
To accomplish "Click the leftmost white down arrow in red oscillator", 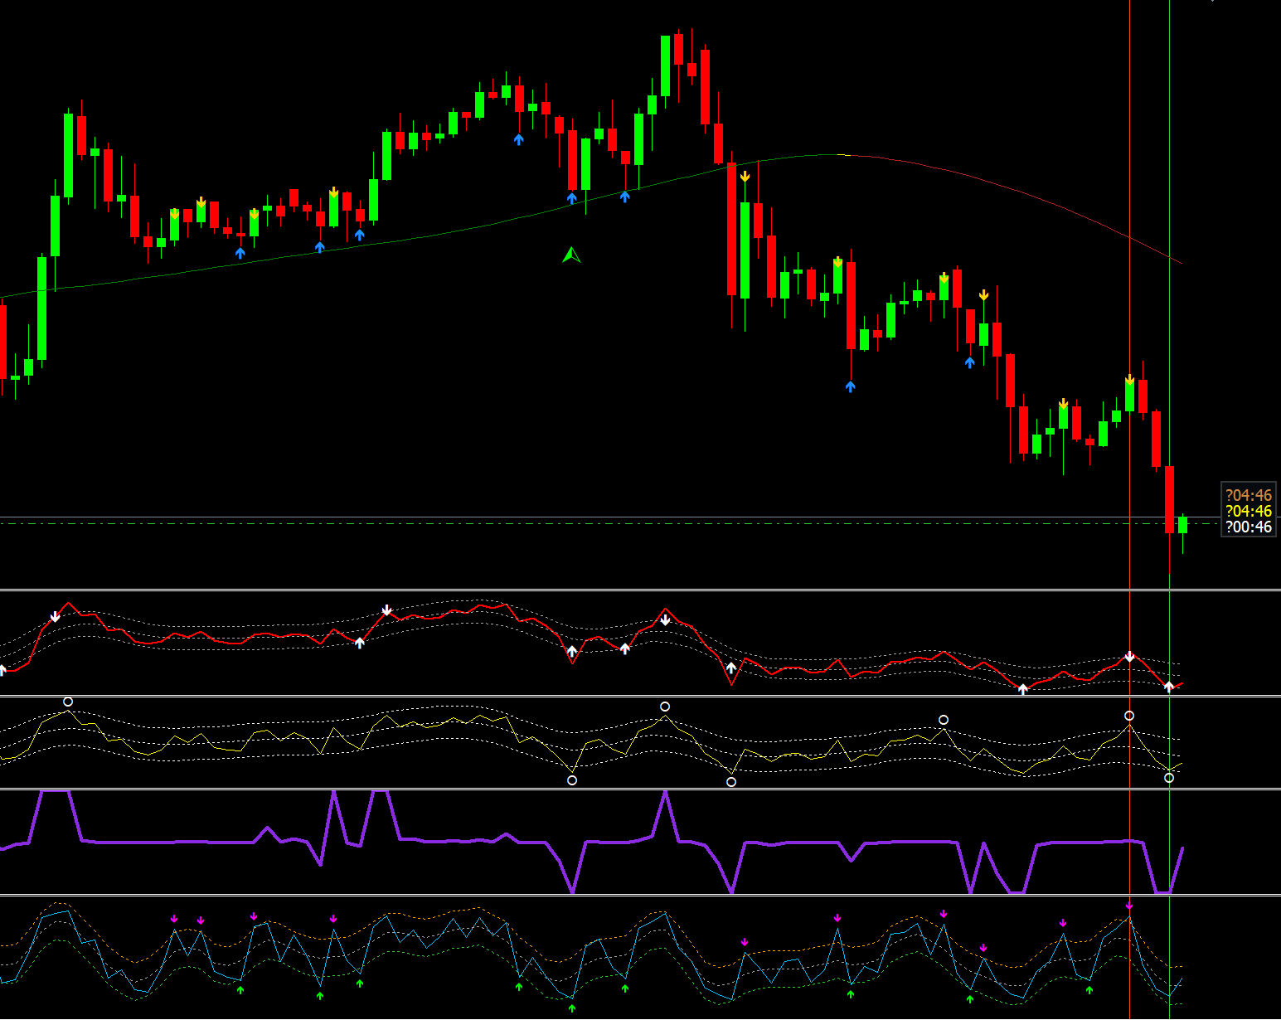I will click(x=55, y=616).
